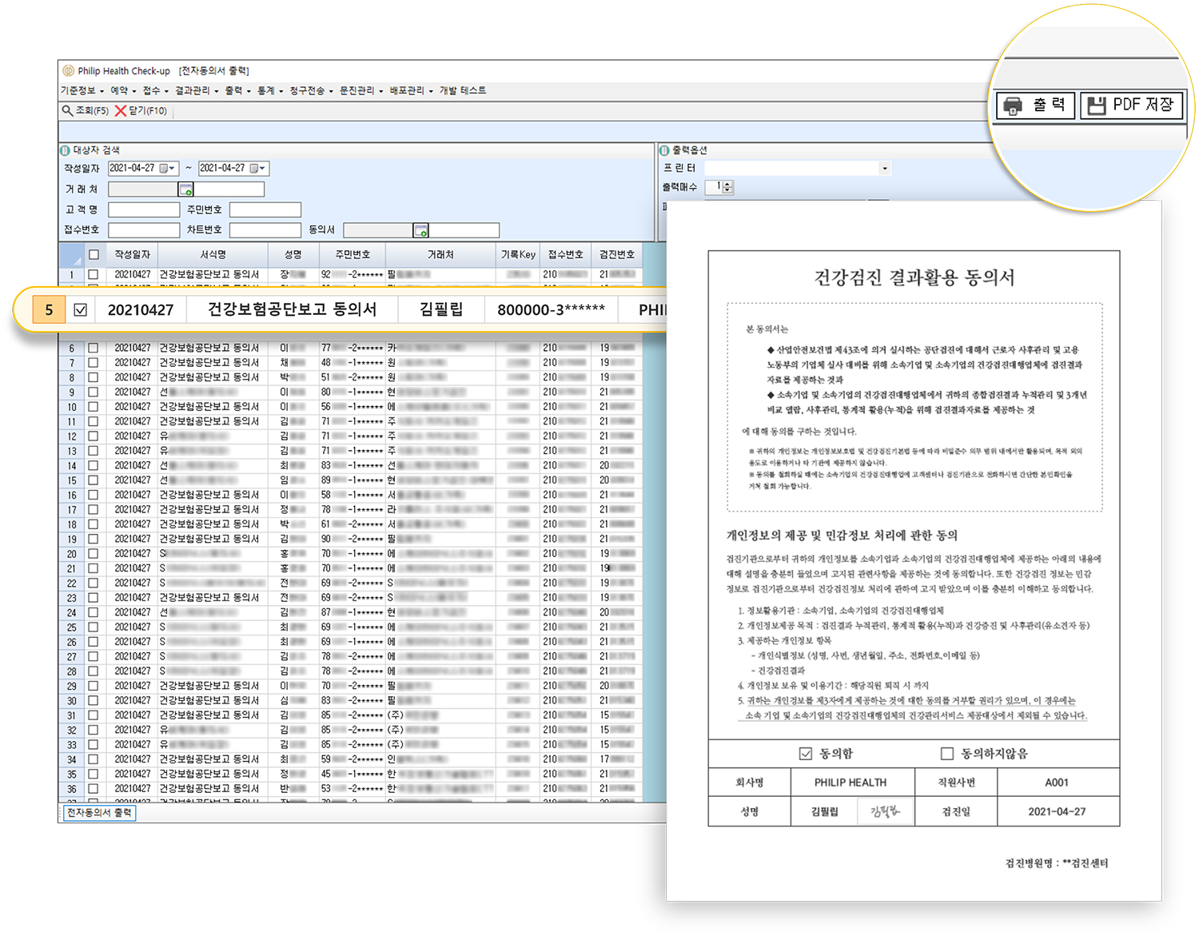Uncheck the highlighted row 5 checkbox
The width and height of the screenshot is (1199, 944).
80,309
